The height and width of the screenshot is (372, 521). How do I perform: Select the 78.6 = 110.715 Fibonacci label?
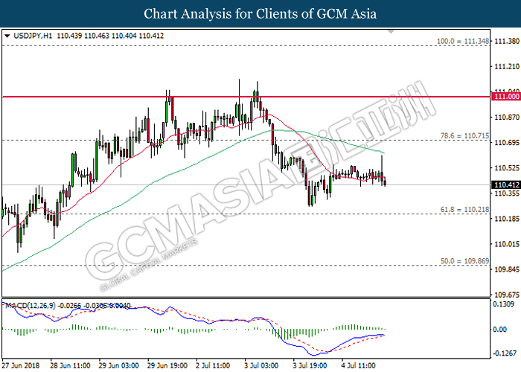(463, 135)
